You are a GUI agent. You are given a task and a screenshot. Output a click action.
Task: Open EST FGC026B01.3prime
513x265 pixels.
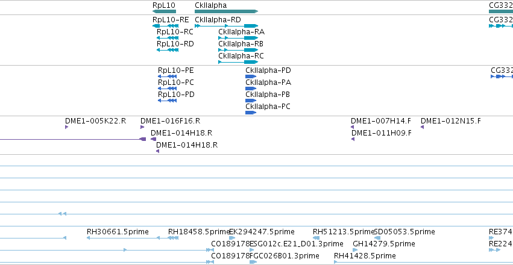pos(285,255)
